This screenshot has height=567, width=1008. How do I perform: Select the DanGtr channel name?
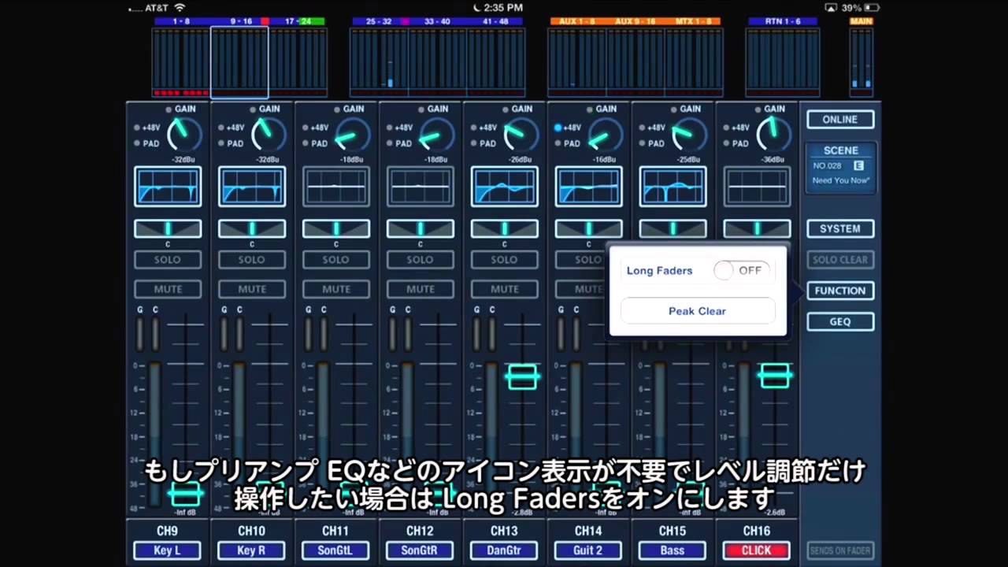point(505,550)
